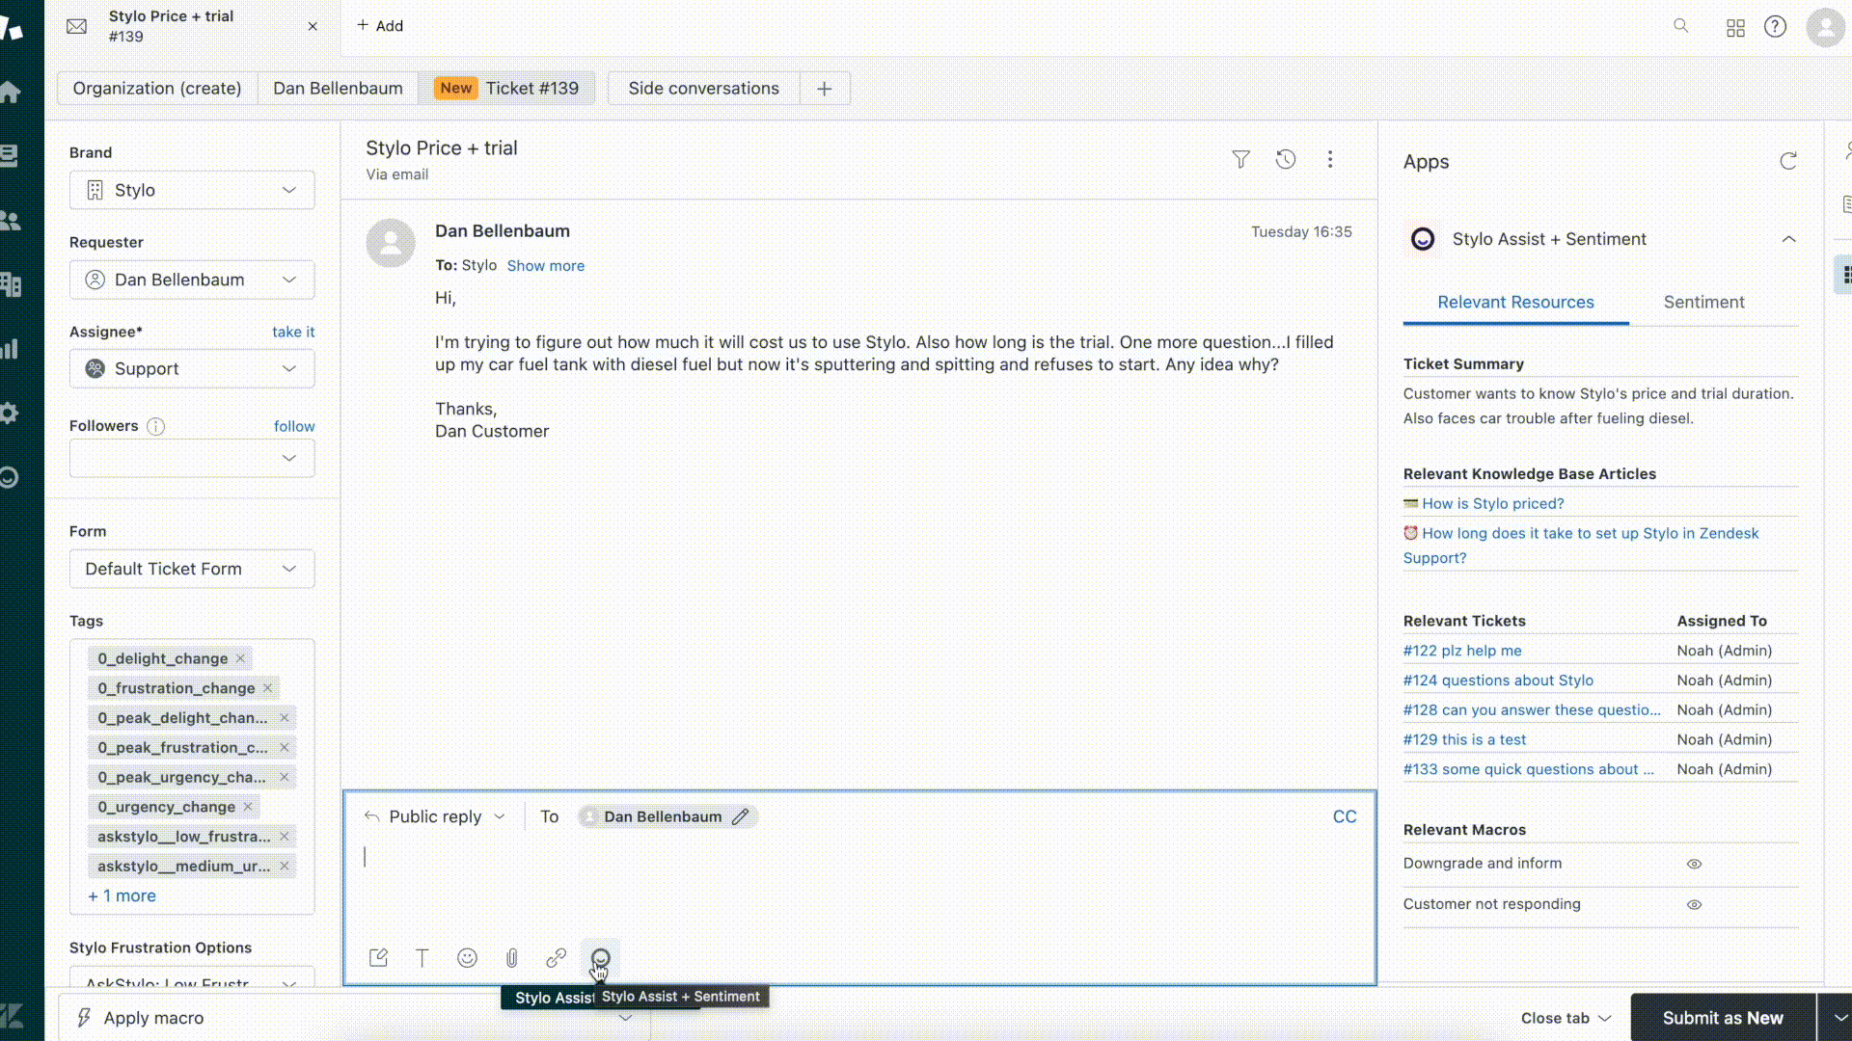Attach a file with paperclip icon

[512, 958]
